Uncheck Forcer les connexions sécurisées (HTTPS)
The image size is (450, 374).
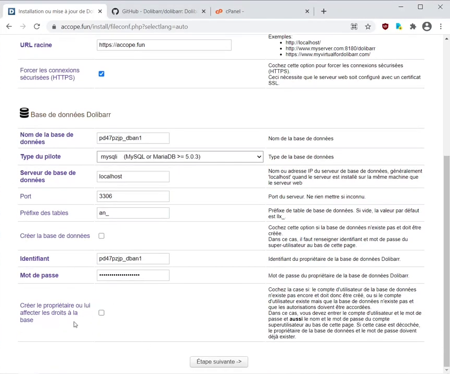(x=101, y=74)
